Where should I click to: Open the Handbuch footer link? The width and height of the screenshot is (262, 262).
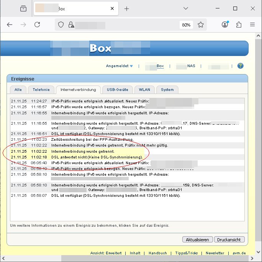[157, 253]
